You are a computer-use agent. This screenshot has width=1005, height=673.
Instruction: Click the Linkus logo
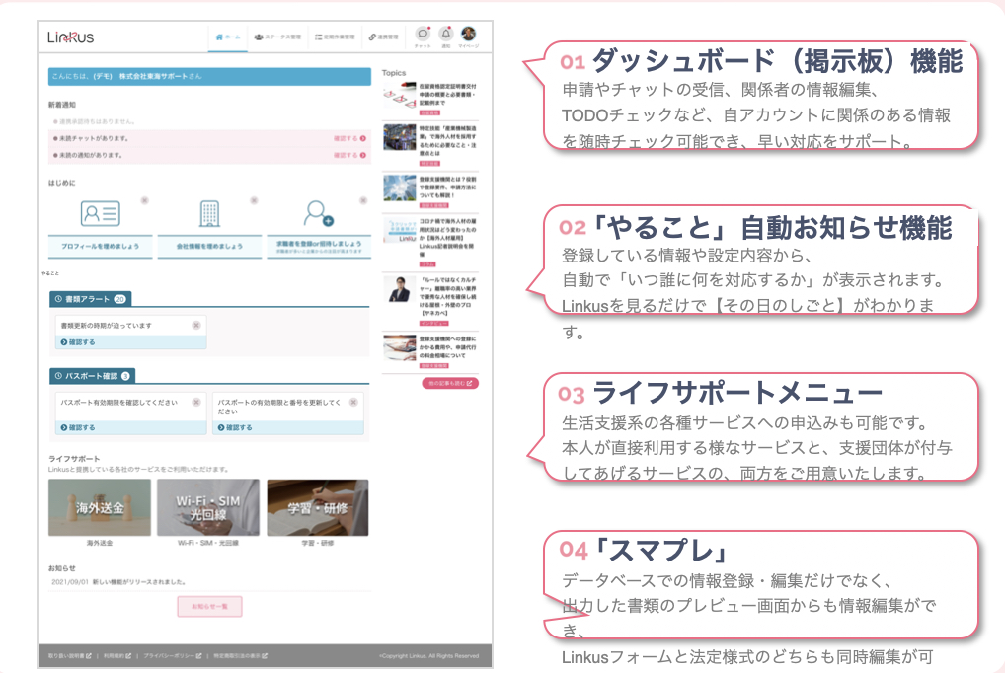[x=71, y=37]
